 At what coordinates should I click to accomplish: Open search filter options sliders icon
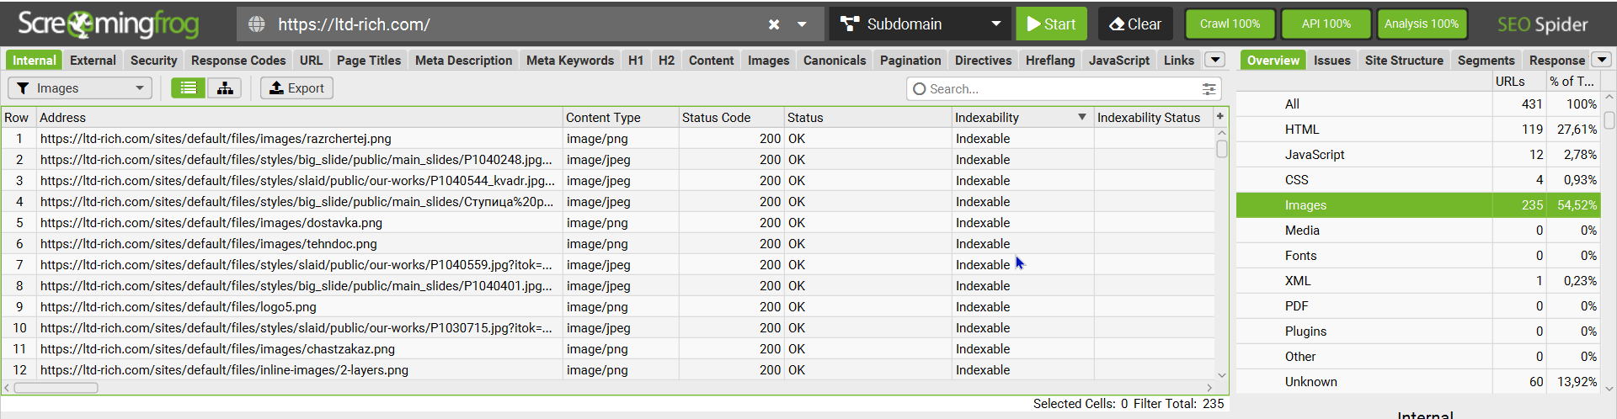(1209, 89)
